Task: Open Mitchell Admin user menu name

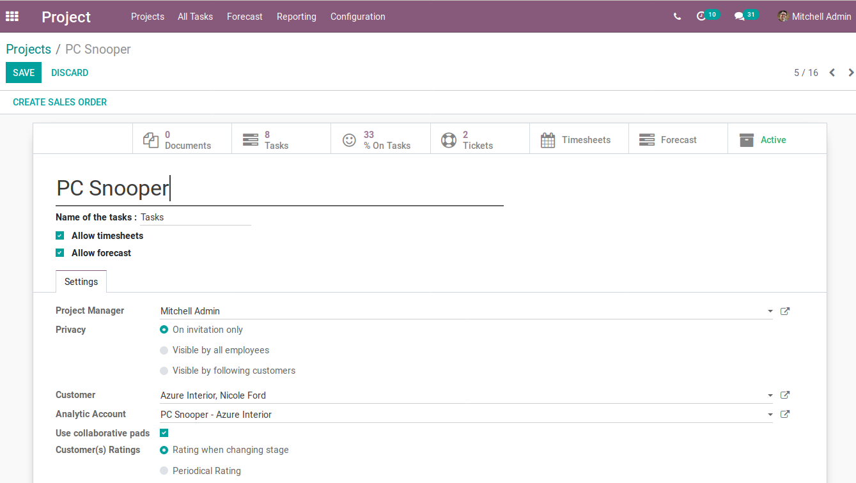Action: click(x=821, y=17)
